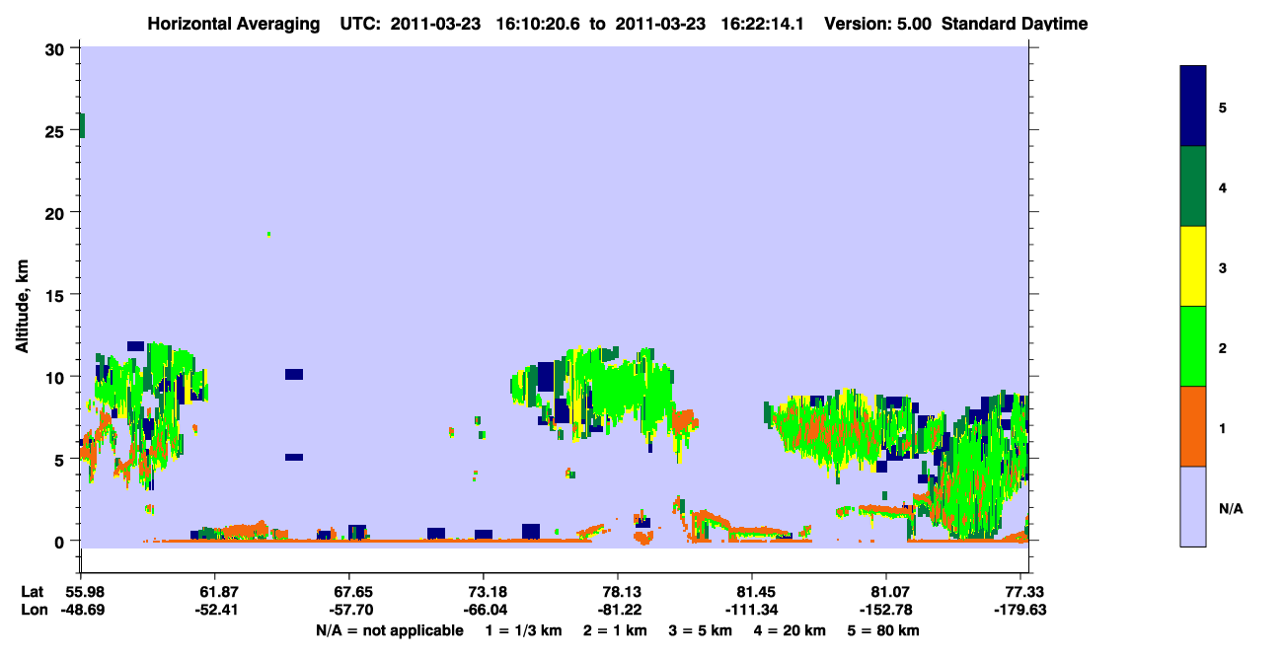This screenshot has width=1283, height=658.
Task: Click the longitude value '-179.63'
Action: click(1020, 610)
